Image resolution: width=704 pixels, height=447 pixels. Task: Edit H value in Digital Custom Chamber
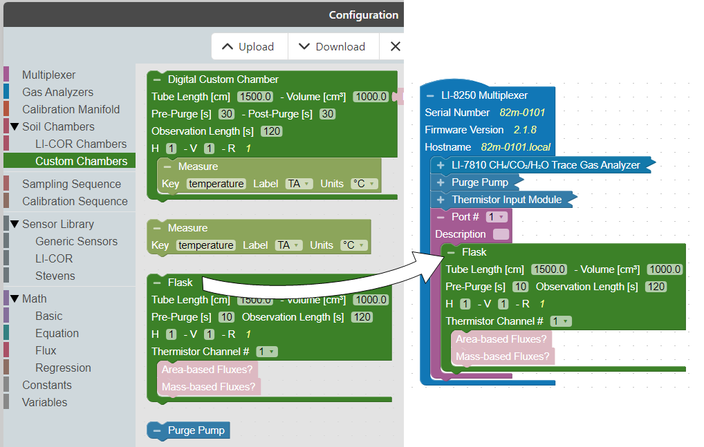171,149
